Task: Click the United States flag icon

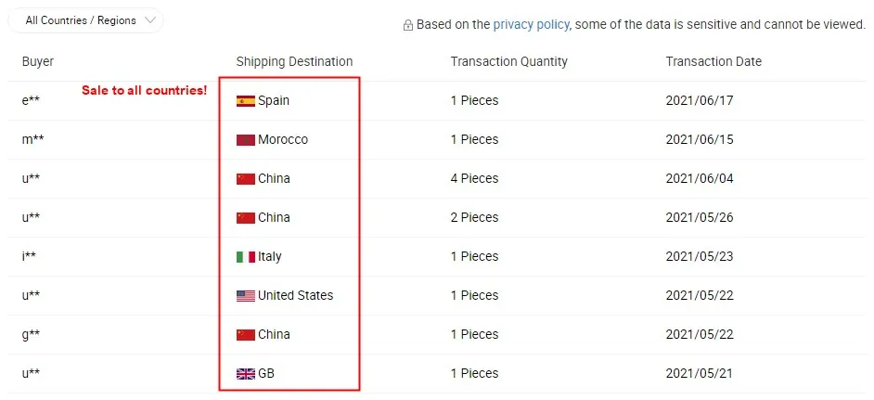Action: pos(246,296)
